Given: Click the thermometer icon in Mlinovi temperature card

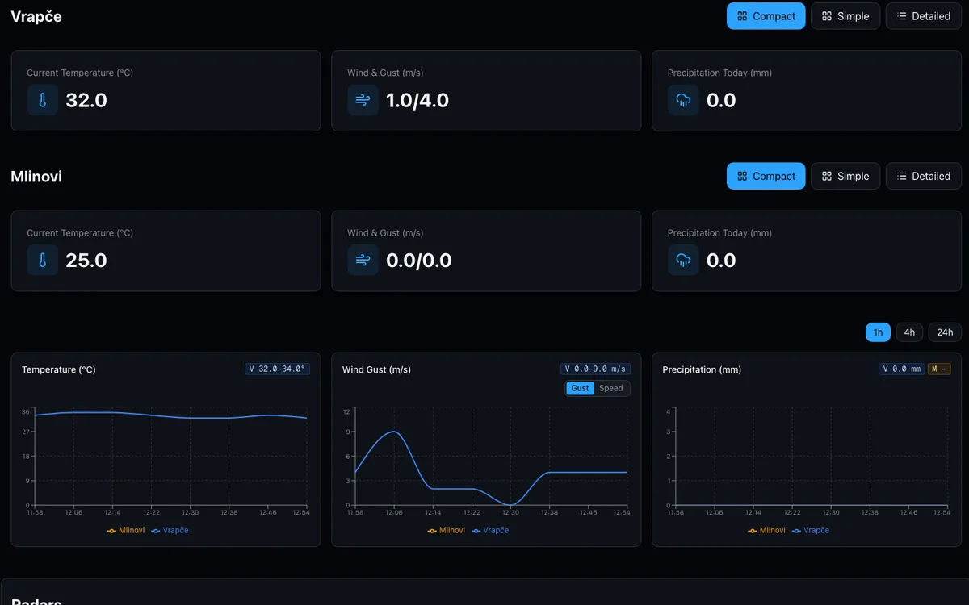Looking at the screenshot, I should (43, 260).
